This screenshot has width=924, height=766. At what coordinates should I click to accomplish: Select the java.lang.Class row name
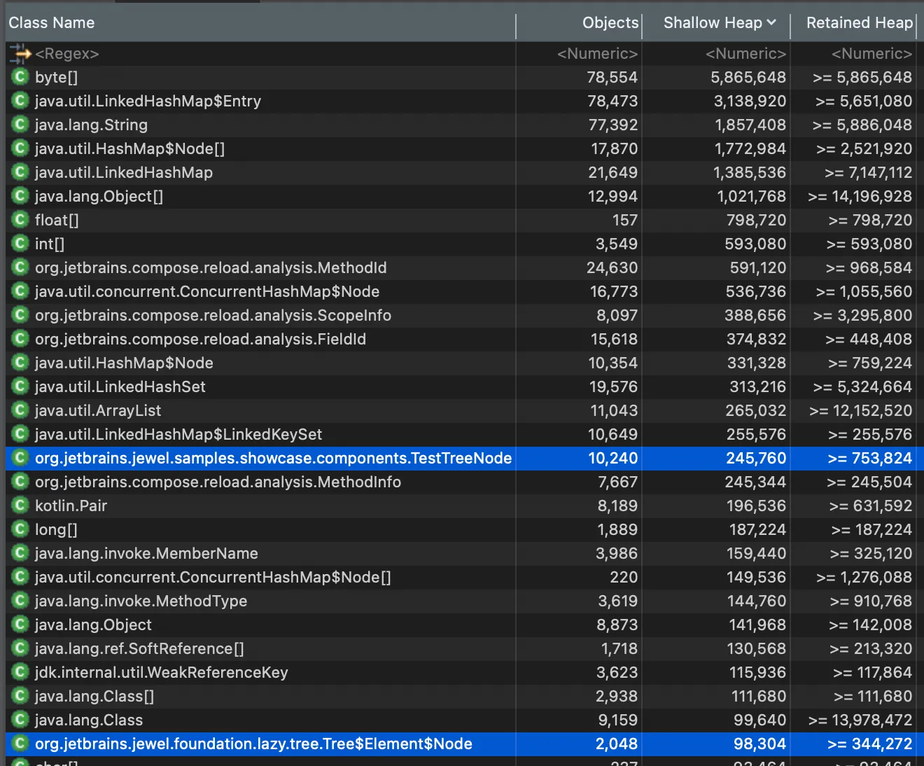(x=89, y=720)
